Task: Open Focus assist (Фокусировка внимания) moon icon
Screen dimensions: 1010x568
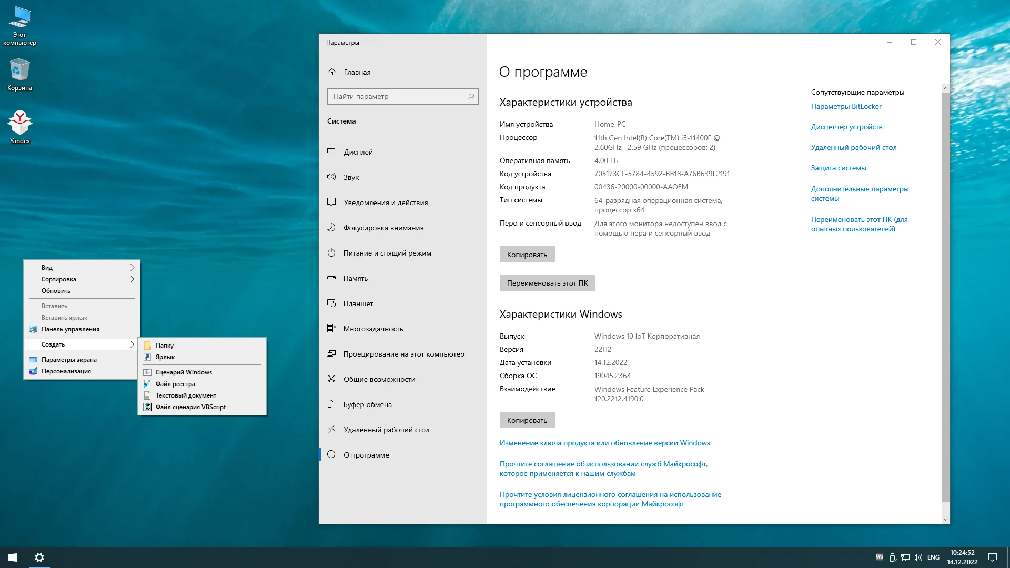Action: point(331,227)
